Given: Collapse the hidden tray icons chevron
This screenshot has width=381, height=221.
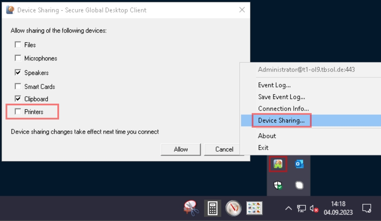Looking at the screenshot, I should [x=289, y=209].
